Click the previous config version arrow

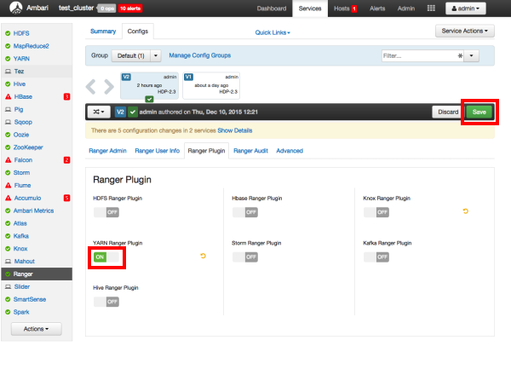(x=91, y=86)
